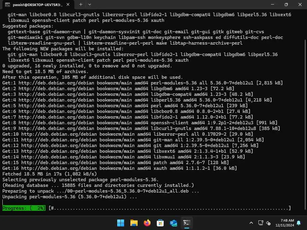Click the Get:16 xauth line
307x230 pixels.
click(x=120, y=168)
